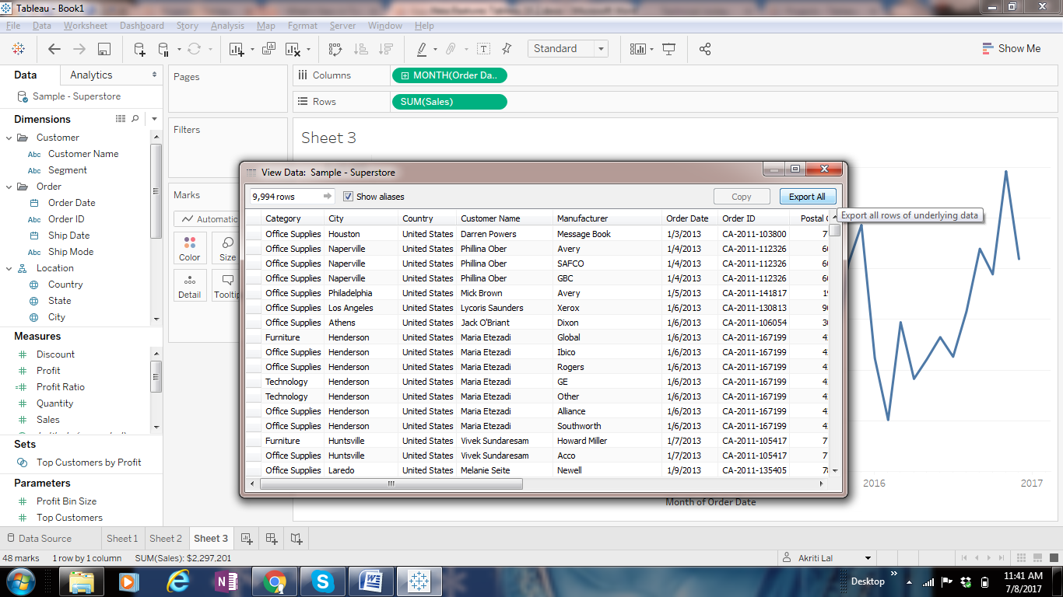Open the Dimensions pane dropdown arrow
The image size is (1063, 597).
tap(155, 119)
